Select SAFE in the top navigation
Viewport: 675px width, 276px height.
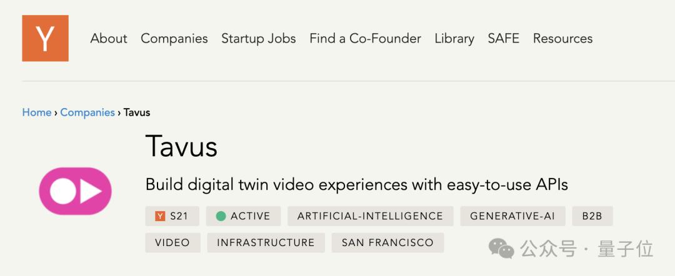click(x=504, y=39)
